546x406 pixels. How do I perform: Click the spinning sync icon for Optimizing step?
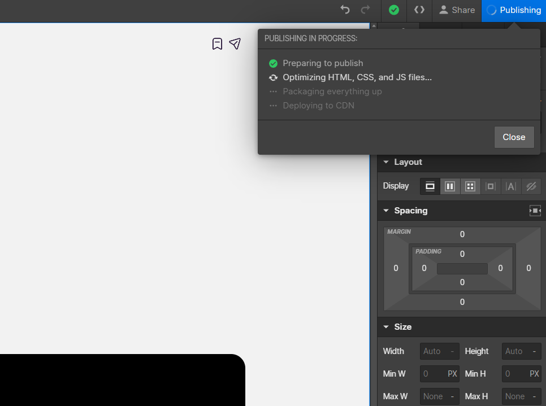click(274, 77)
